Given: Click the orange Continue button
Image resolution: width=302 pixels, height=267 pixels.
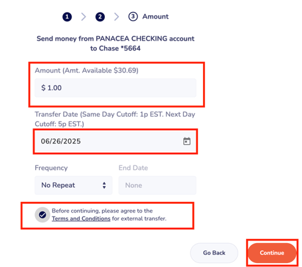Looking at the screenshot, I should pos(272,253).
